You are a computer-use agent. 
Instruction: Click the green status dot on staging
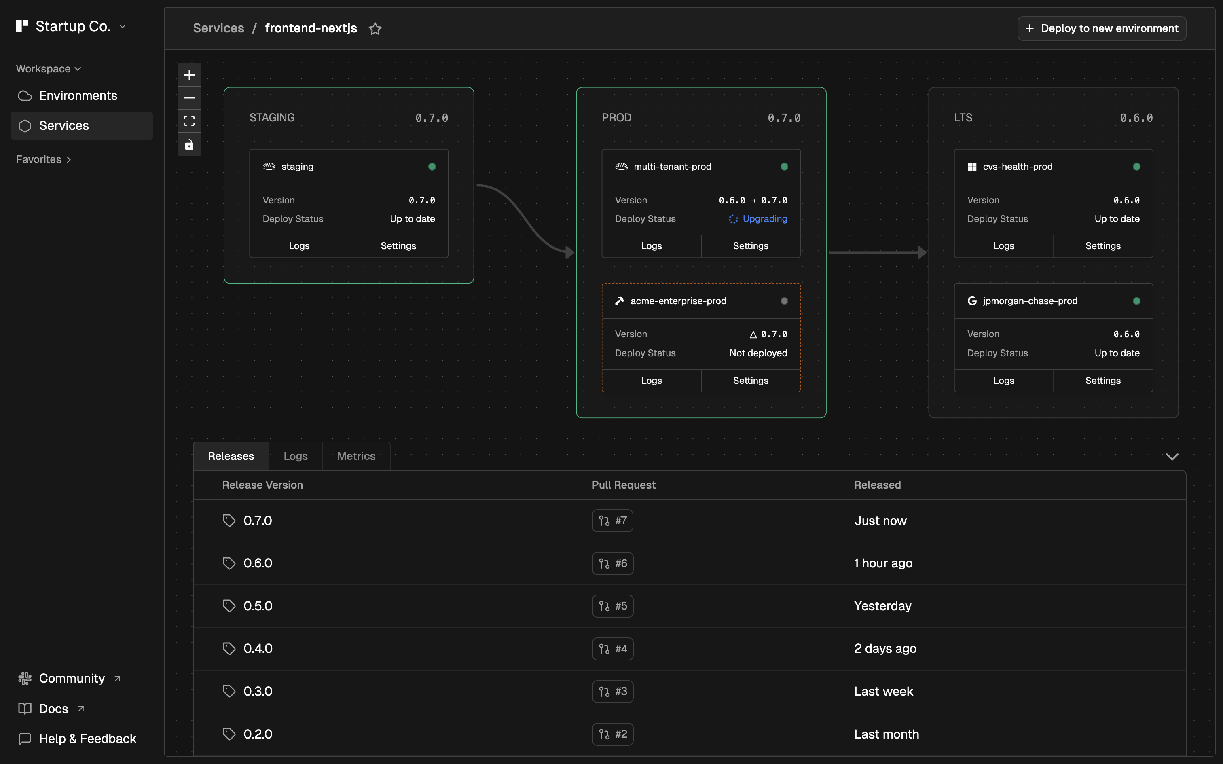432,167
